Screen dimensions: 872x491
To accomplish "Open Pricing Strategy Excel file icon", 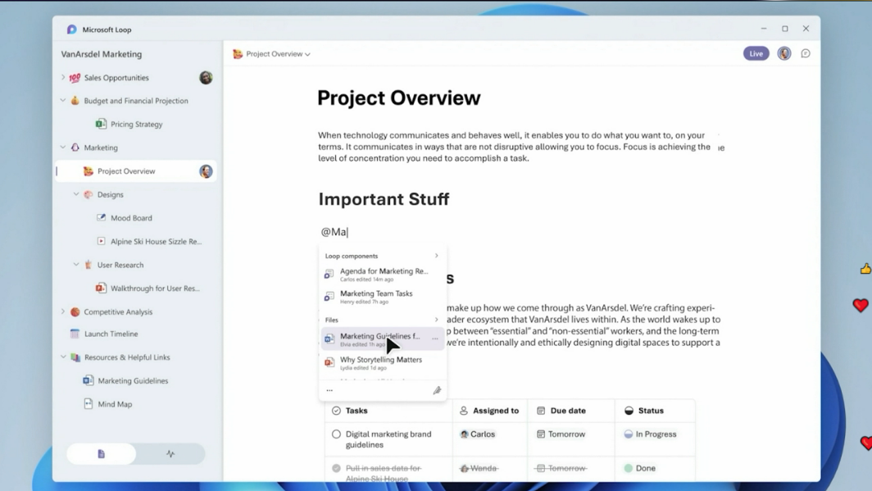I will 101,124.
